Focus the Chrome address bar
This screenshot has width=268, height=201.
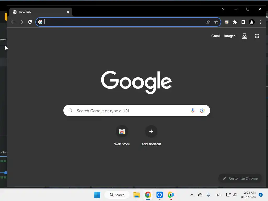pyautogui.click(x=128, y=22)
